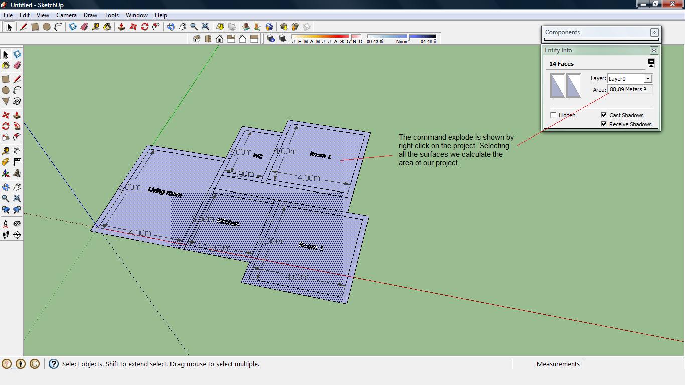The image size is (685, 385).
Task: Disable Cast Shadows for selected faces
Action: [603, 115]
